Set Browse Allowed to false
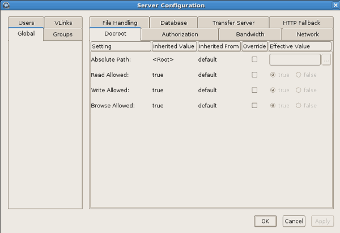The width and height of the screenshot is (340, 233). pos(306,106)
